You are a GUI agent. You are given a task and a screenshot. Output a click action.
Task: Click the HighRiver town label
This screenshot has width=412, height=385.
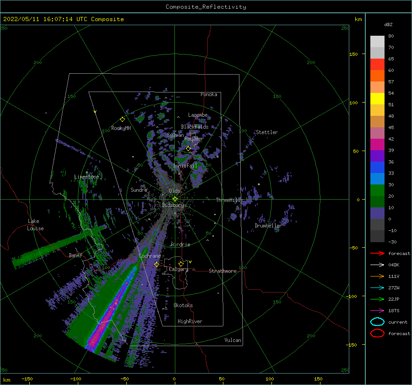pos(190,321)
